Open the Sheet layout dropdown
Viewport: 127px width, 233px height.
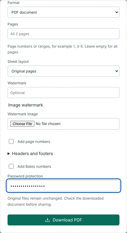coord(63,71)
